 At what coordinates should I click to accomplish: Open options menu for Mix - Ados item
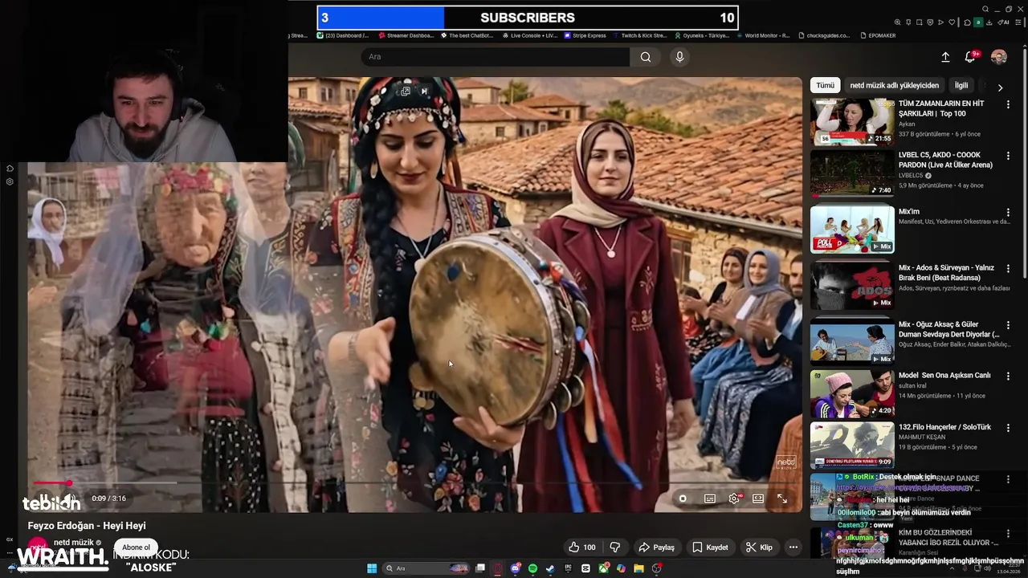(1008, 268)
